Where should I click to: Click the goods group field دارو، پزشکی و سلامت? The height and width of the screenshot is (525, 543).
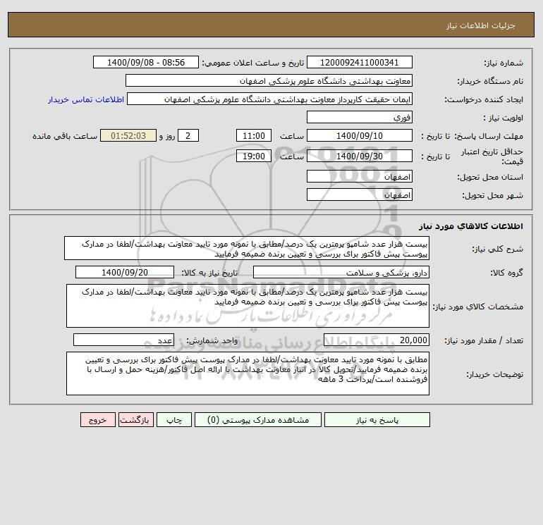tap(341, 272)
